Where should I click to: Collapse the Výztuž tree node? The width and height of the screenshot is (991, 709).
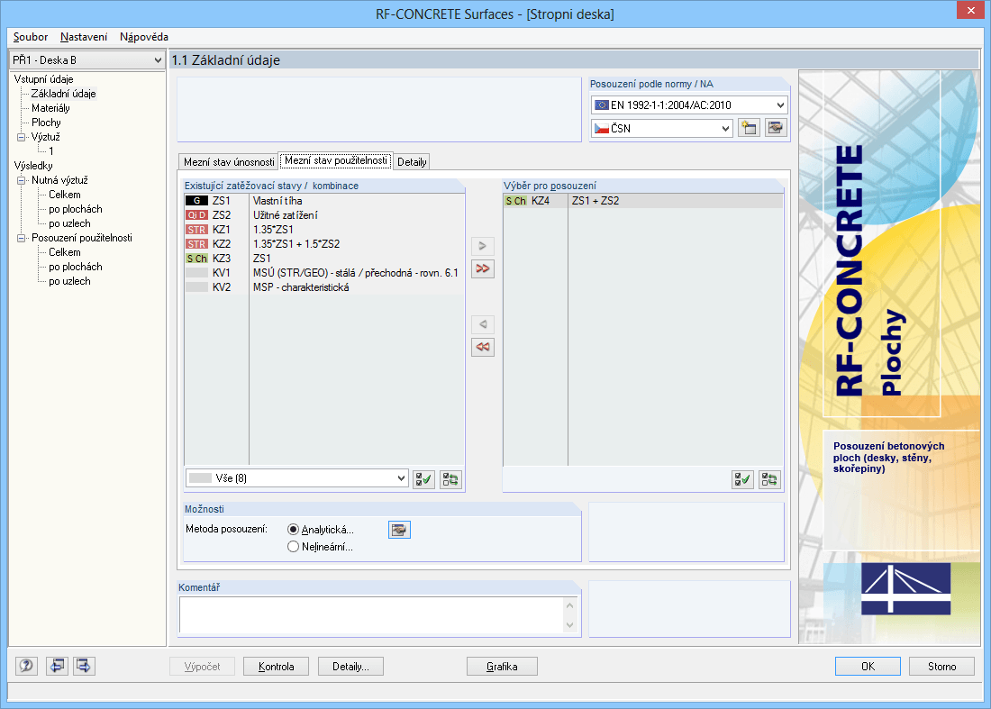pos(21,137)
